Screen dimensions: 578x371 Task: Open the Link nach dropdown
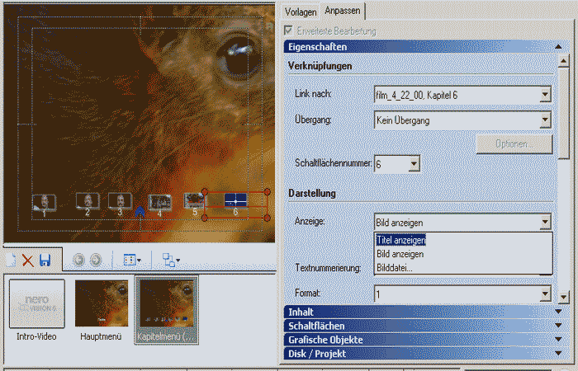(544, 96)
